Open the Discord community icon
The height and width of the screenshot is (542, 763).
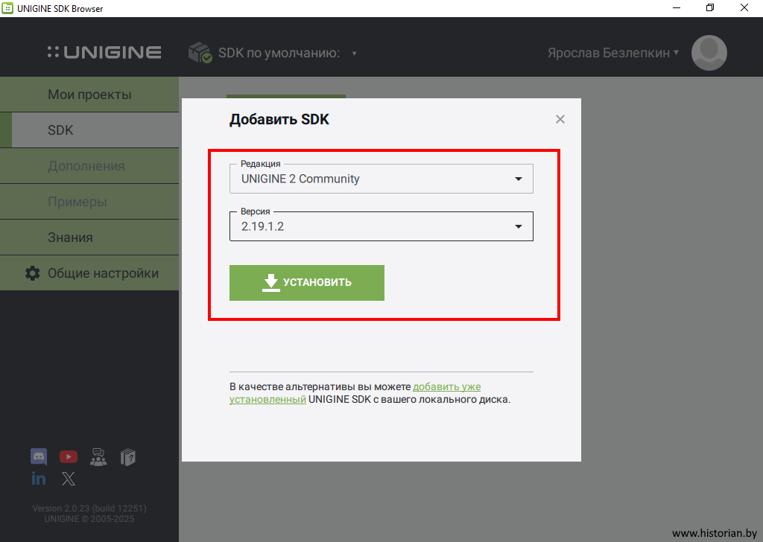pyautogui.click(x=39, y=456)
